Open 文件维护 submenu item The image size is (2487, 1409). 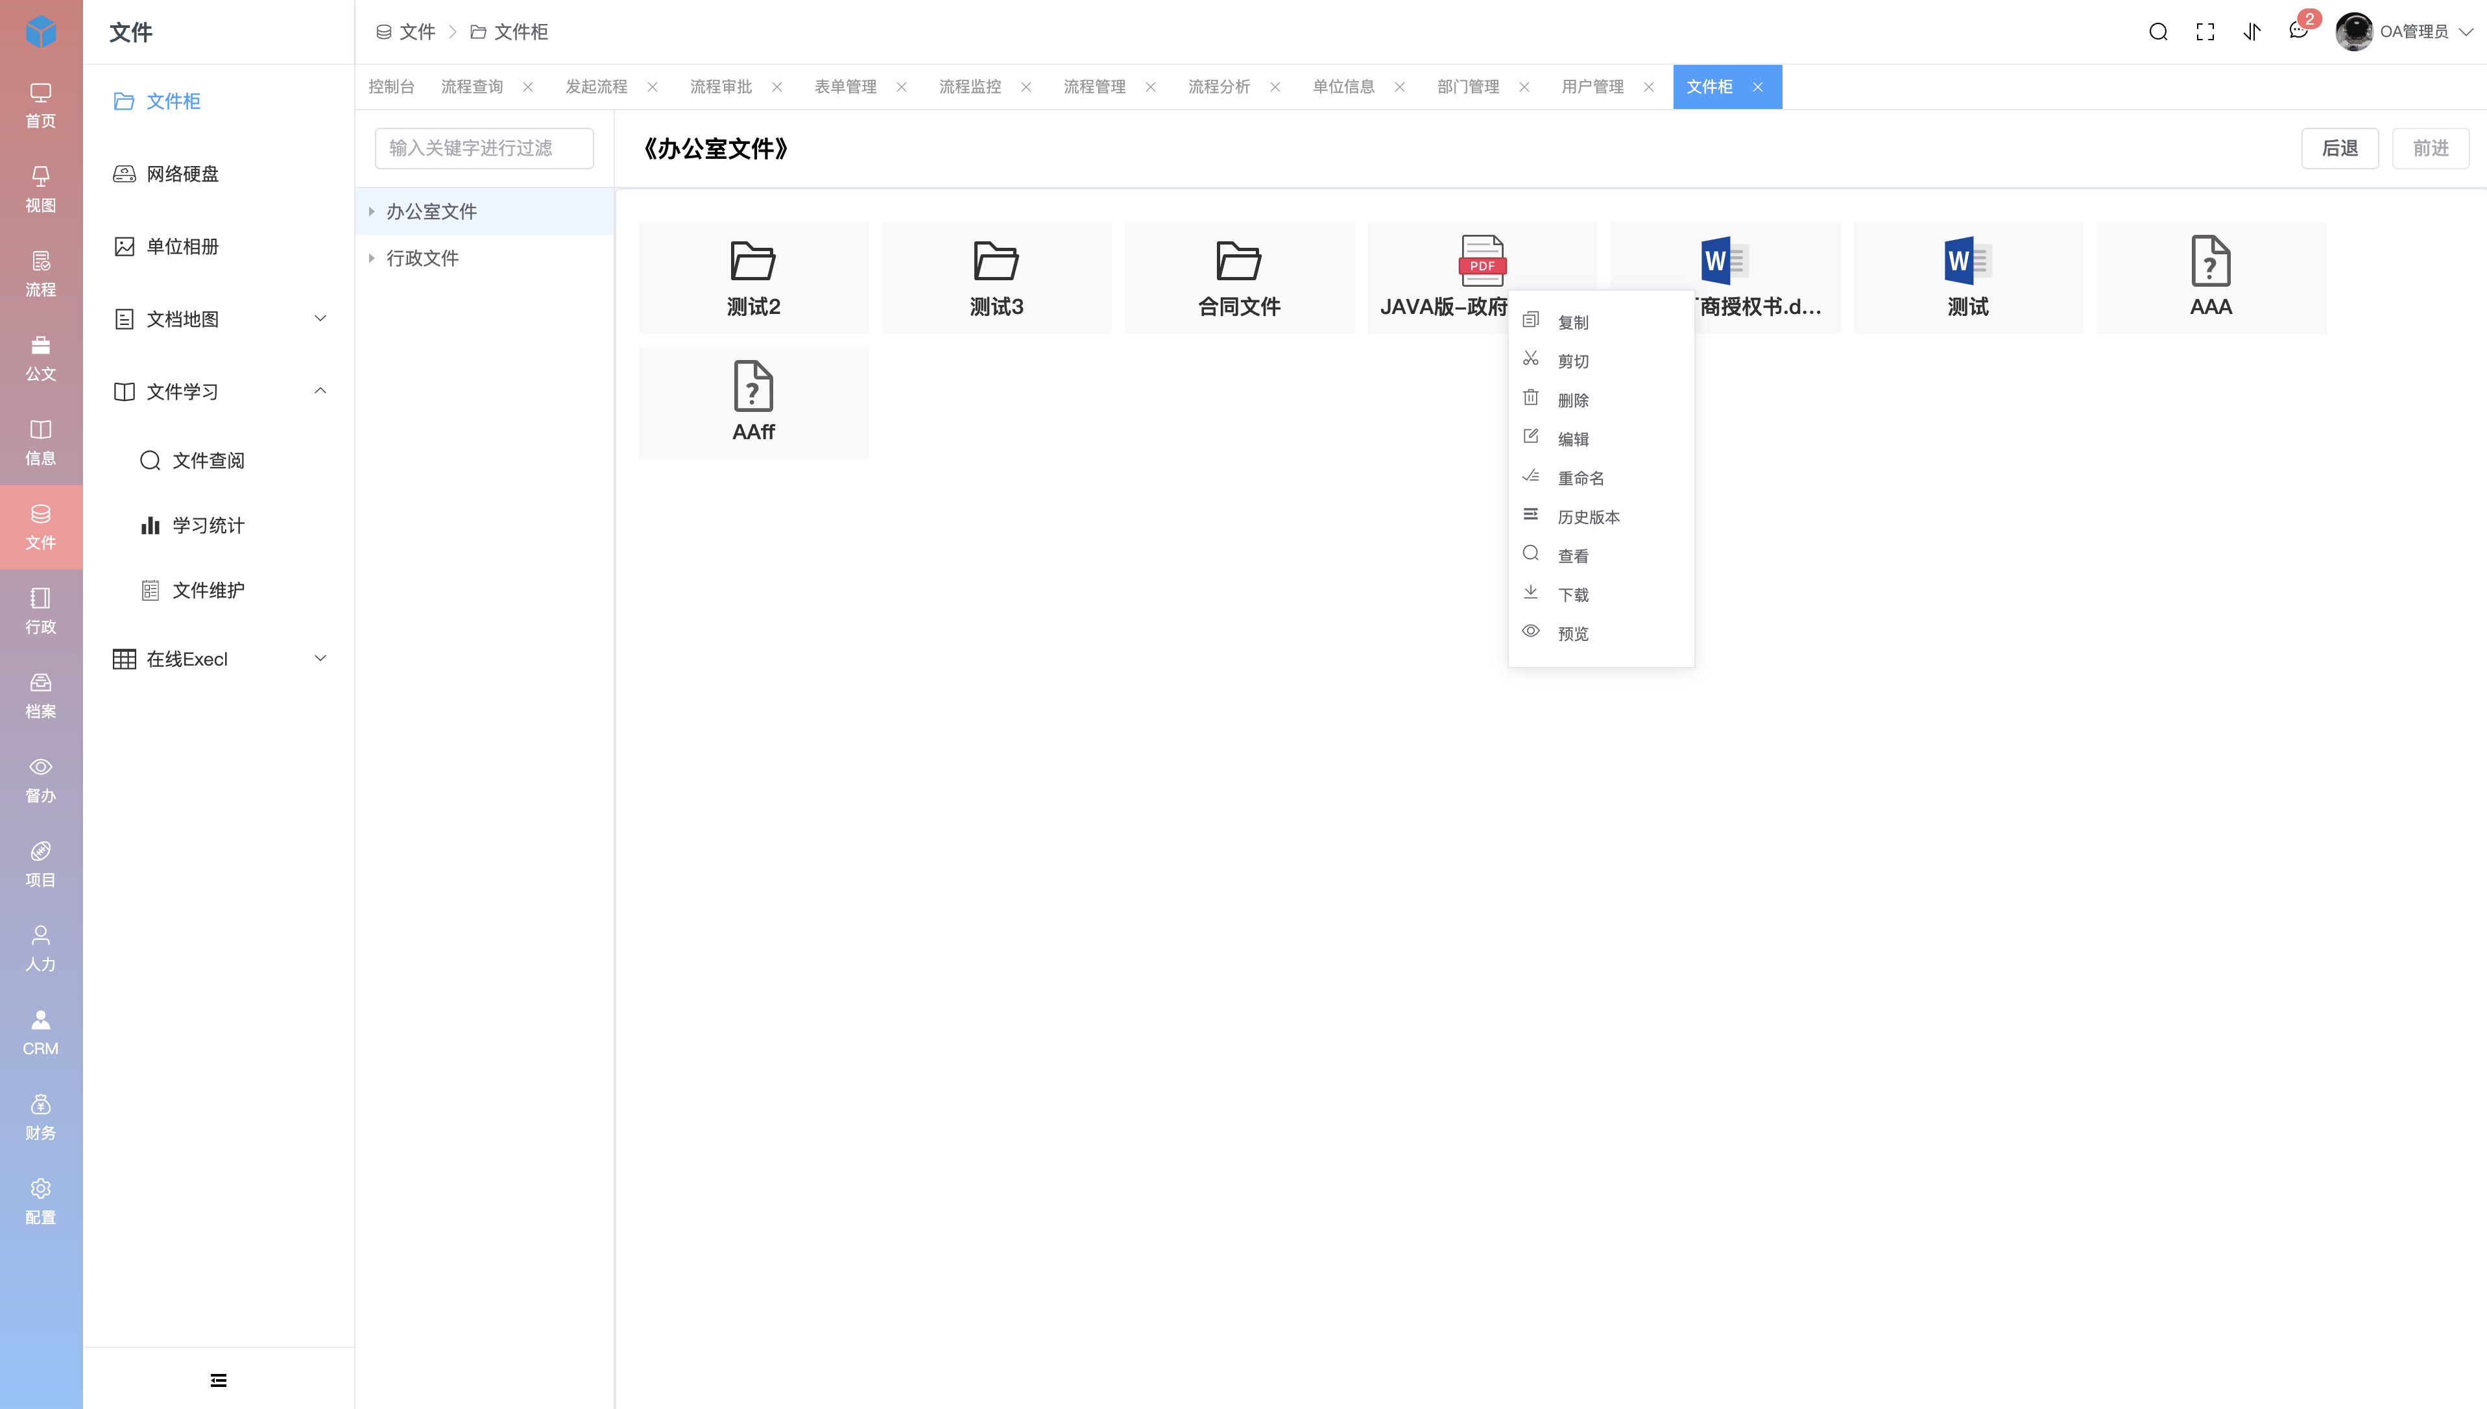click(219, 590)
